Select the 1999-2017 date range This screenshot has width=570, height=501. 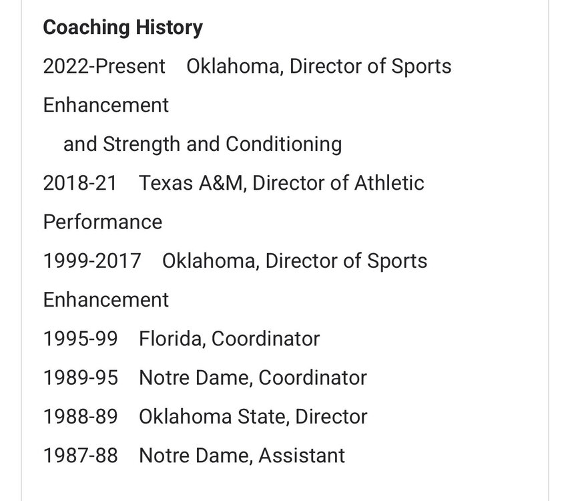pyautogui.click(x=92, y=261)
